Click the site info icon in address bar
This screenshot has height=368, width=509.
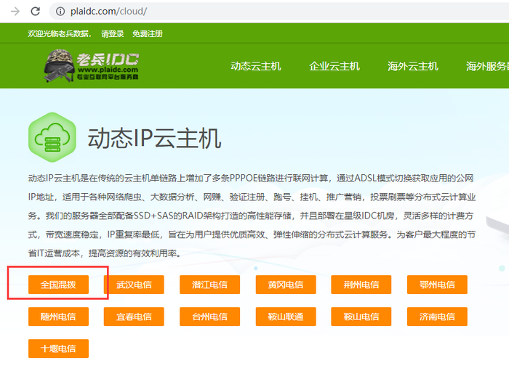[60, 12]
